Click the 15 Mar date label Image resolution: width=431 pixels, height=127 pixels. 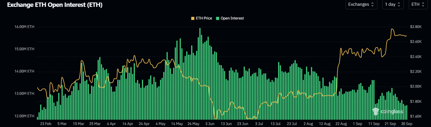tap(78, 124)
